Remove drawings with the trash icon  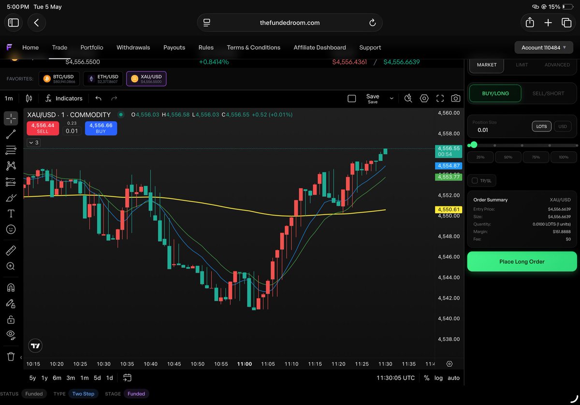11,357
